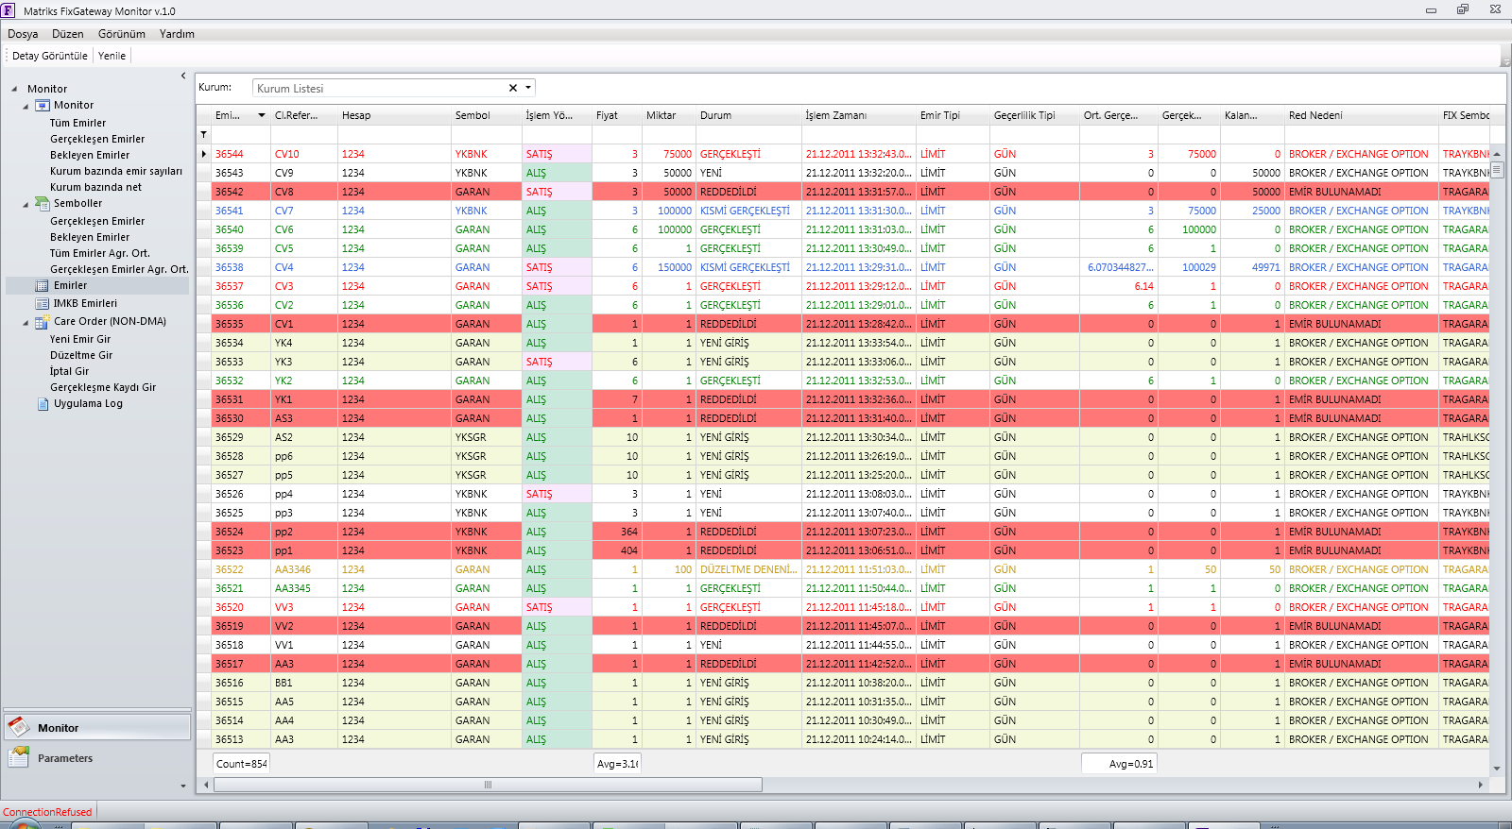Click the filter row funnel icon
Image resolution: width=1512 pixels, height=829 pixels.
tap(203, 135)
